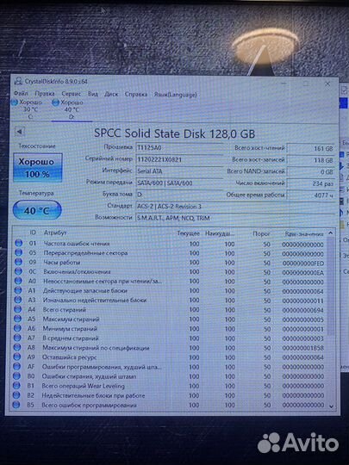This screenshot has height=465, width=349.
Task: Open the Файл menu
Action: [21, 93]
